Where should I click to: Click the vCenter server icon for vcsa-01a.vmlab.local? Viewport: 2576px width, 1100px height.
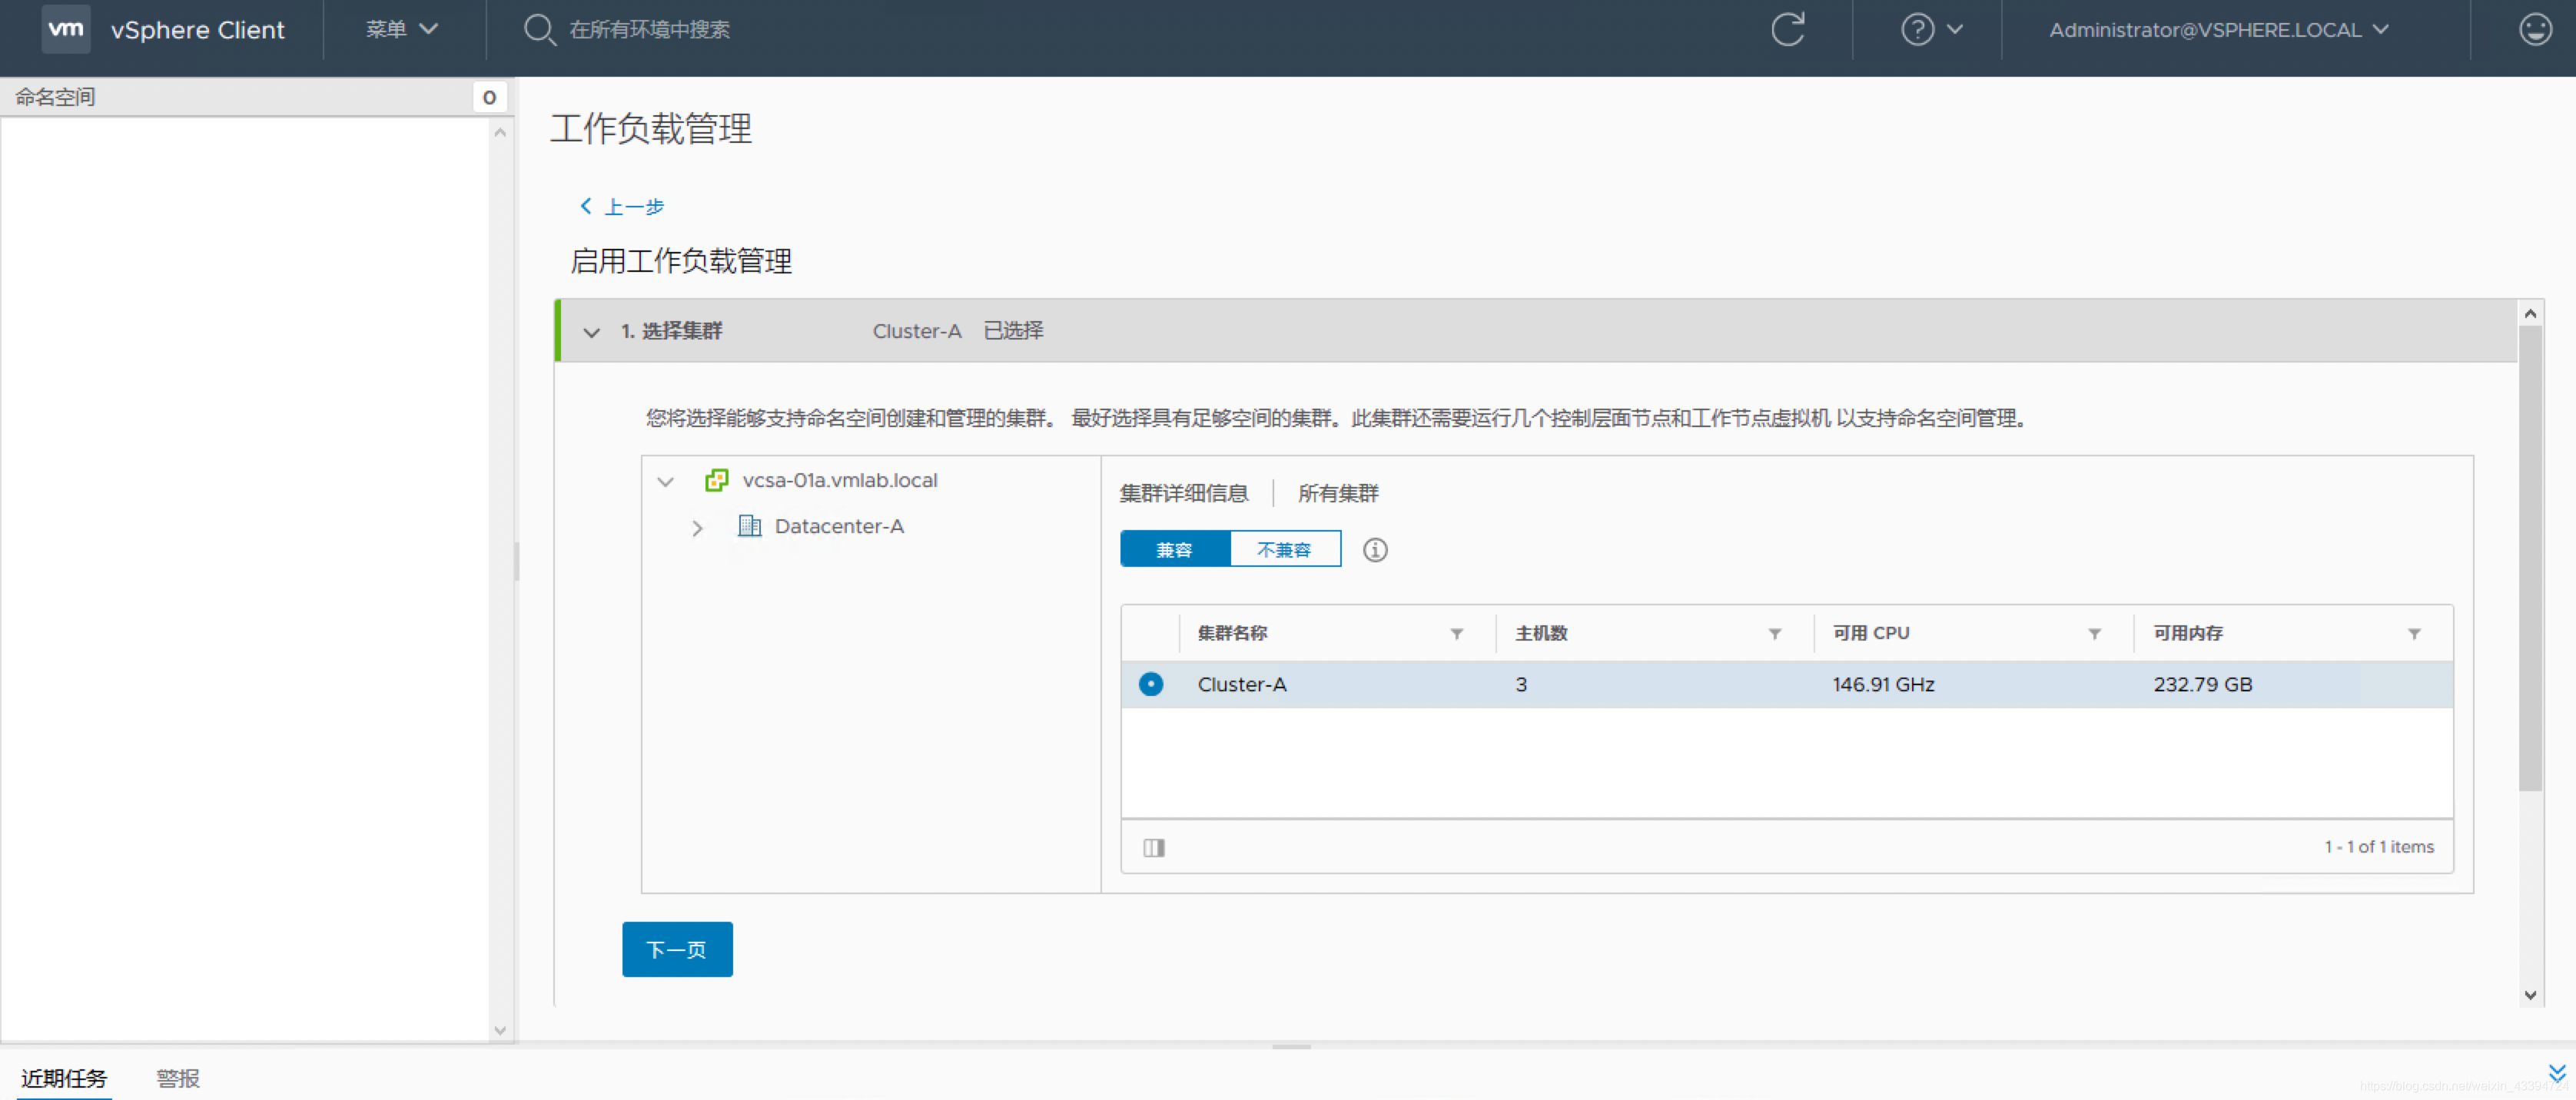716,480
